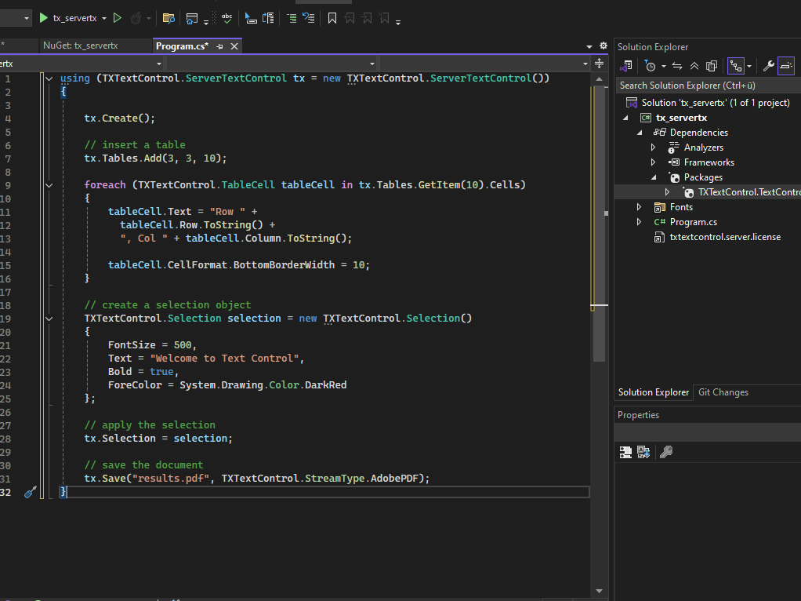Image resolution: width=801 pixels, height=601 pixels.
Task: Collapse the Dependencies tree node
Action: [x=640, y=133]
